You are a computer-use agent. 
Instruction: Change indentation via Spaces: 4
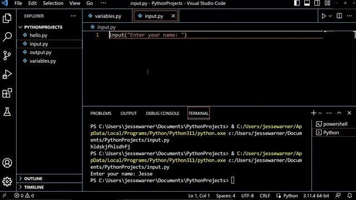tap(225, 196)
